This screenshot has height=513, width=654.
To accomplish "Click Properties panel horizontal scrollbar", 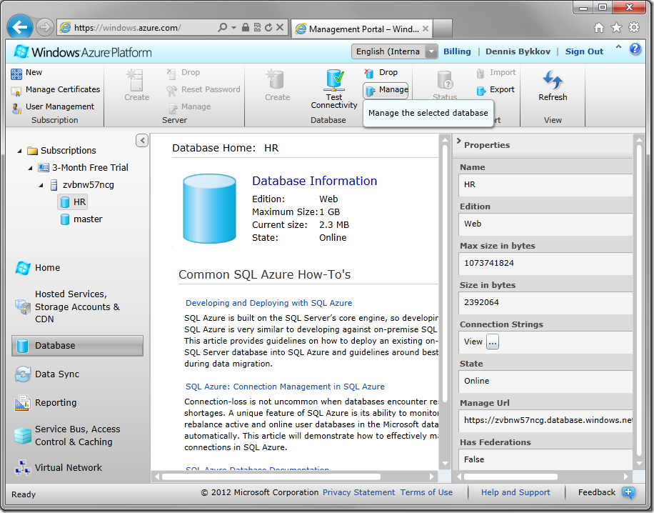I will coord(510,477).
